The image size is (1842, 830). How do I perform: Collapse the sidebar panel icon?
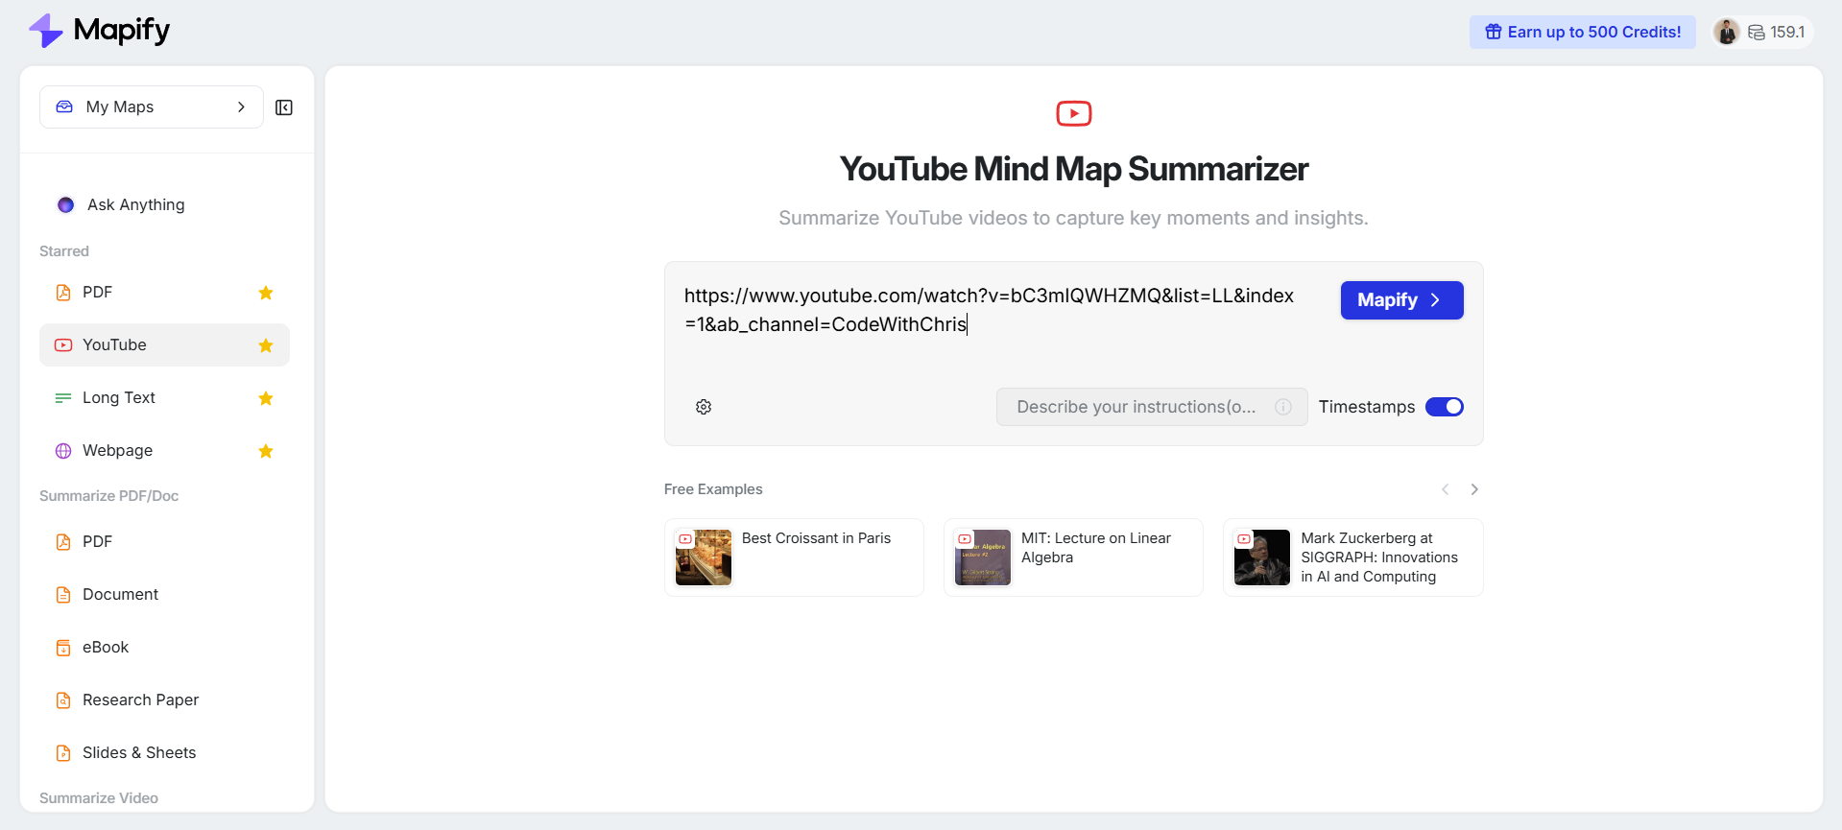[284, 107]
